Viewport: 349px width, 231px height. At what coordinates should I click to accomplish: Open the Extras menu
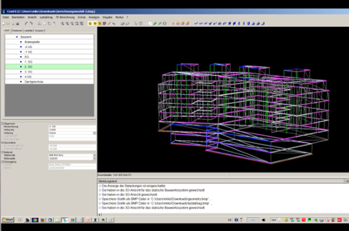81,17
